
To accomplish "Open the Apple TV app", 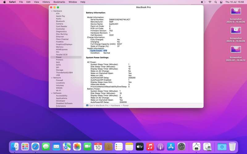I will (x=140, y=147).
